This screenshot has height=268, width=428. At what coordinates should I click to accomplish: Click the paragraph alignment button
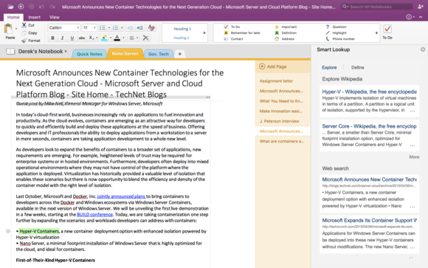tap(132, 38)
